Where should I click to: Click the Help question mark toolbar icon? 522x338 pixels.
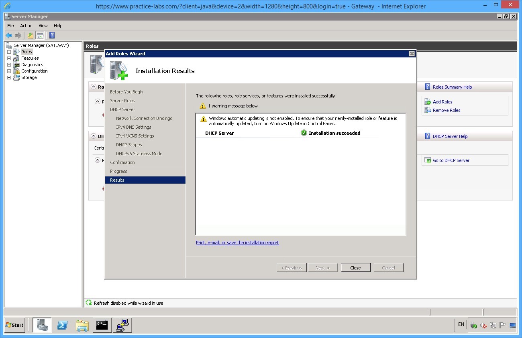pyautogui.click(x=52, y=35)
